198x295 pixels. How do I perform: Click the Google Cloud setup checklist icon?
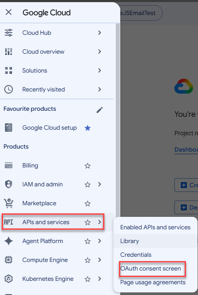click(x=9, y=128)
